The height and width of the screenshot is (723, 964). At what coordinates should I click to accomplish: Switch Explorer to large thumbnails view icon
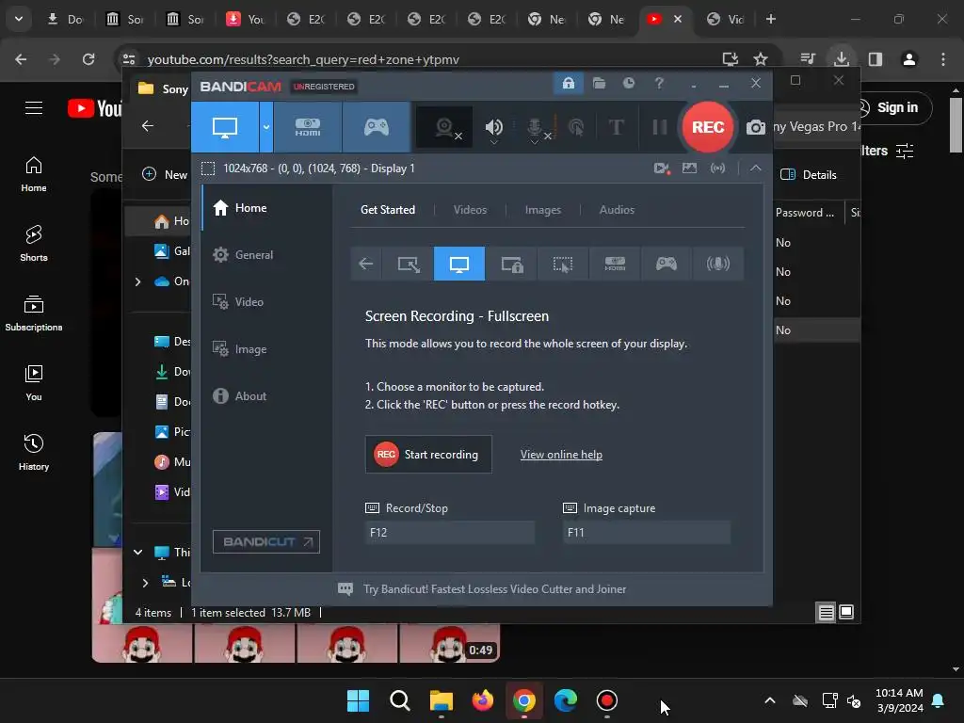point(846,612)
